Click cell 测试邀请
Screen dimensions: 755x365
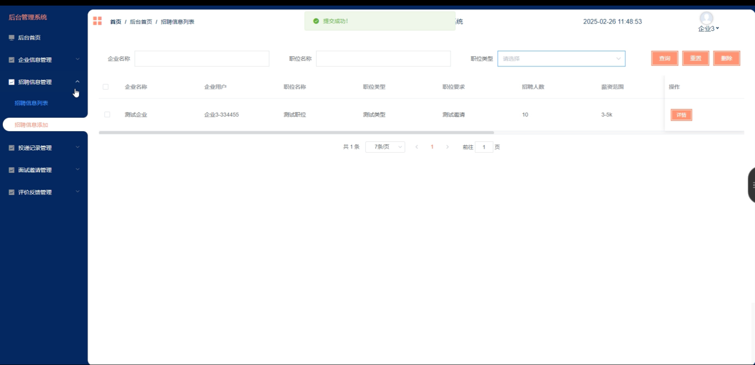[454, 115]
